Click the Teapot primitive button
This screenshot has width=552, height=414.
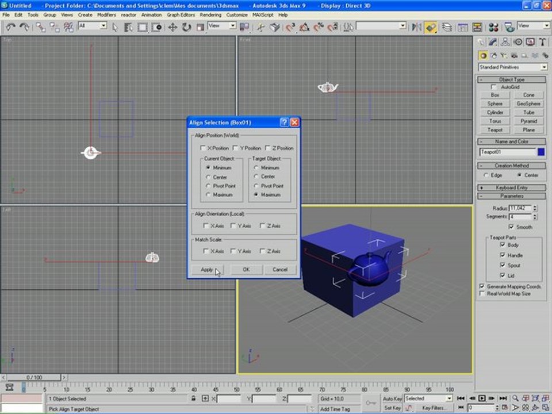click(494, 130)
